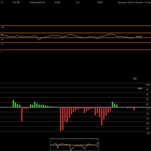Click the 40 label on MR axis
Screen dimensions: 151x151
[147, 99]
